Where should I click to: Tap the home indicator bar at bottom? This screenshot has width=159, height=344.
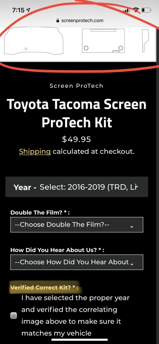80,340
